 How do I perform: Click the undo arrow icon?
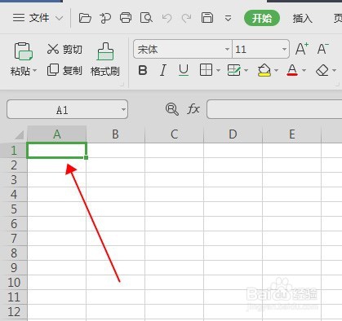click(167, 19)
